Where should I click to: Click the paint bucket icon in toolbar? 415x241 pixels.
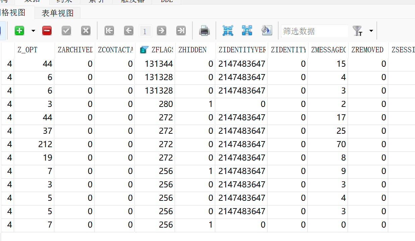[x=266, y=30]
